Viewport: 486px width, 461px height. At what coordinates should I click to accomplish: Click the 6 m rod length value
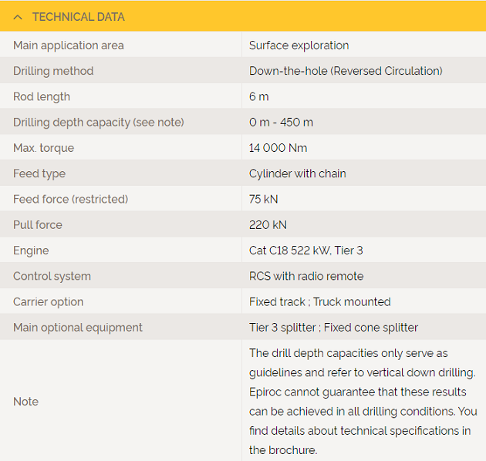(258, 96)
